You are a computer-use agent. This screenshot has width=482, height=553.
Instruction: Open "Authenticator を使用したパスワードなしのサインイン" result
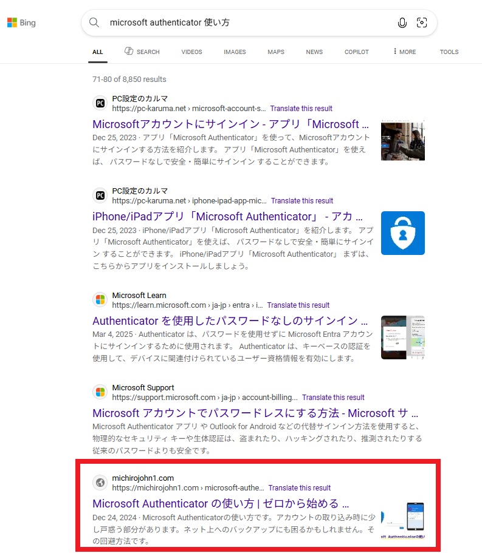tap(230, 321)
